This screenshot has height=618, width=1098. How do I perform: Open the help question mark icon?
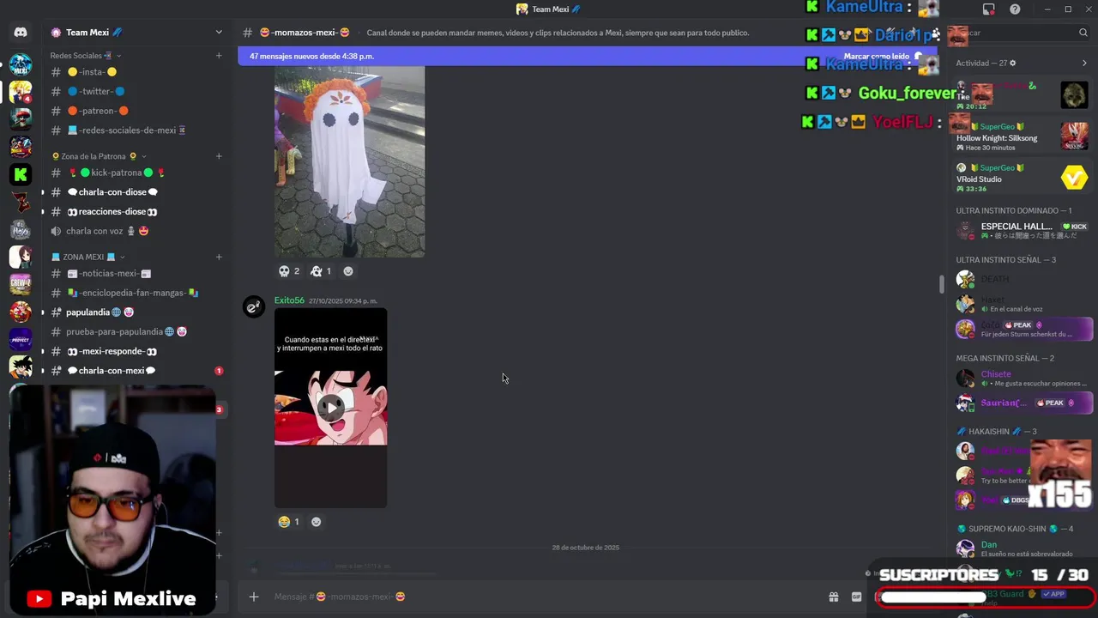click(x=1016, y=9)
